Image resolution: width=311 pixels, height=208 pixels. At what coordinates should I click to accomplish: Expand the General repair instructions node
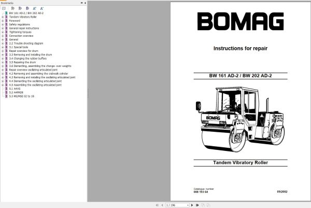[x=3, y=29]
